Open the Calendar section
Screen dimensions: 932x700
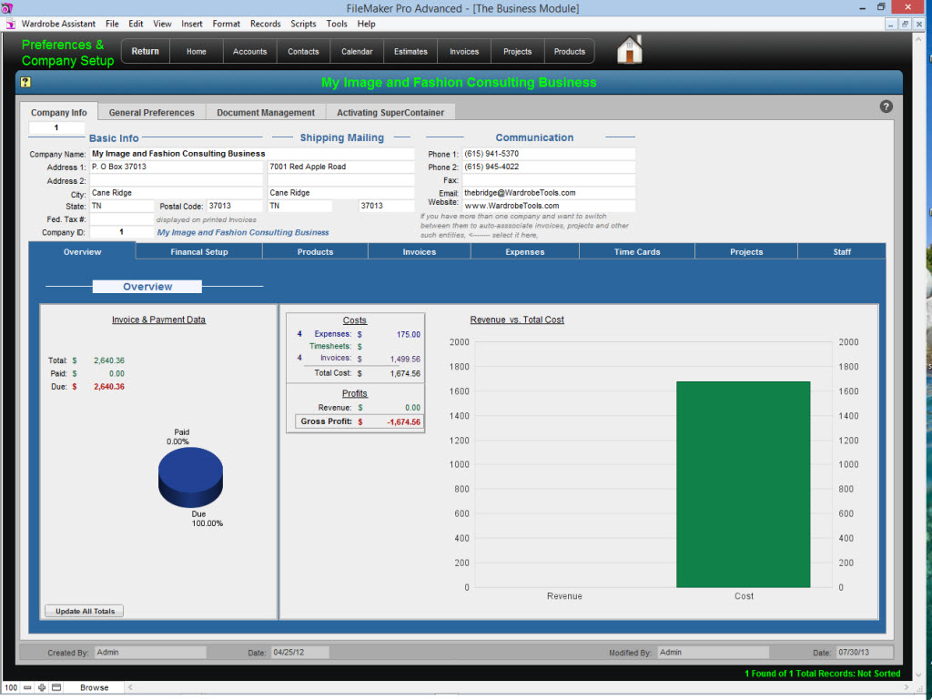(357, 51)
